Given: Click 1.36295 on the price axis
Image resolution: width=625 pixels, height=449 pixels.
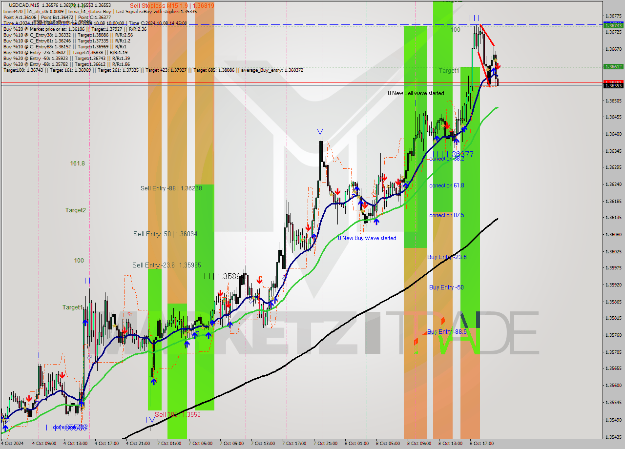Looking at the screenshot, I should pos(613,167).
